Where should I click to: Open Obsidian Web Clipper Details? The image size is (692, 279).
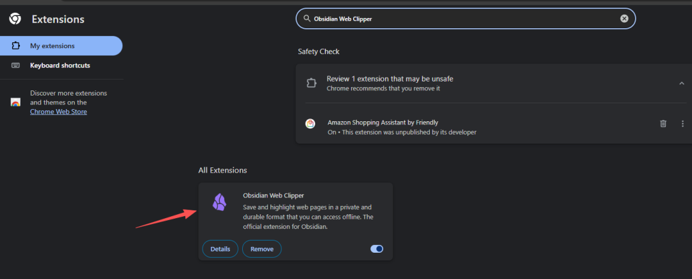[x=220, y=249]
